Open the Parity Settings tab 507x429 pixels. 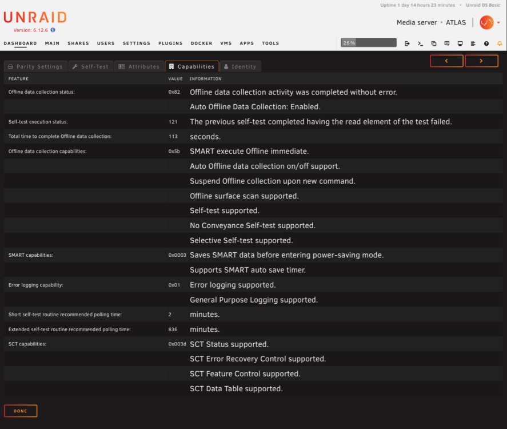[35, 66]
